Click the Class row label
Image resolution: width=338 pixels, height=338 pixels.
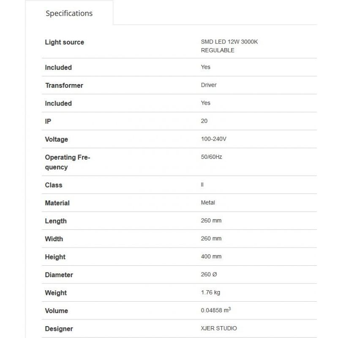(x=54, y=185)
